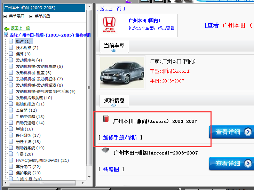The image size is (254, 190).
Task: Select 概述 (1) tree item
Action: [x=23, y=41]
